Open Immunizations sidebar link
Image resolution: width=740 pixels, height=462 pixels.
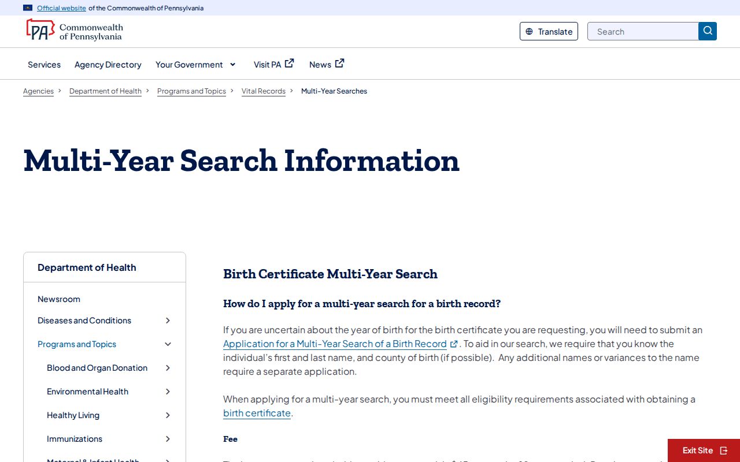tap(75, 439)
